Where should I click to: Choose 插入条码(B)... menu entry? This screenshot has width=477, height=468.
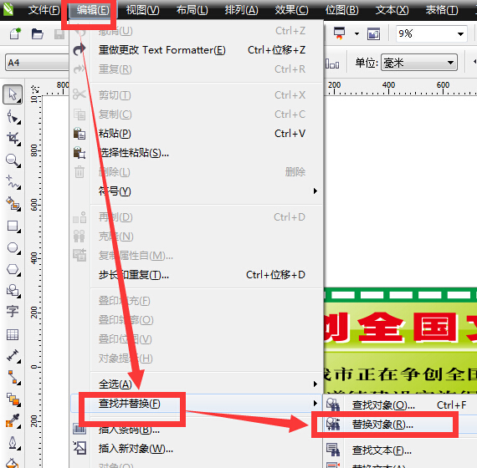[x=197, y=429]
